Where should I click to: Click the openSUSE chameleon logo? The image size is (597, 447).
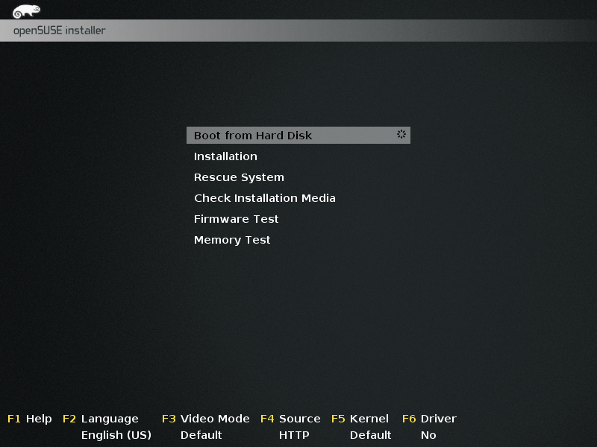coord(26,11)
